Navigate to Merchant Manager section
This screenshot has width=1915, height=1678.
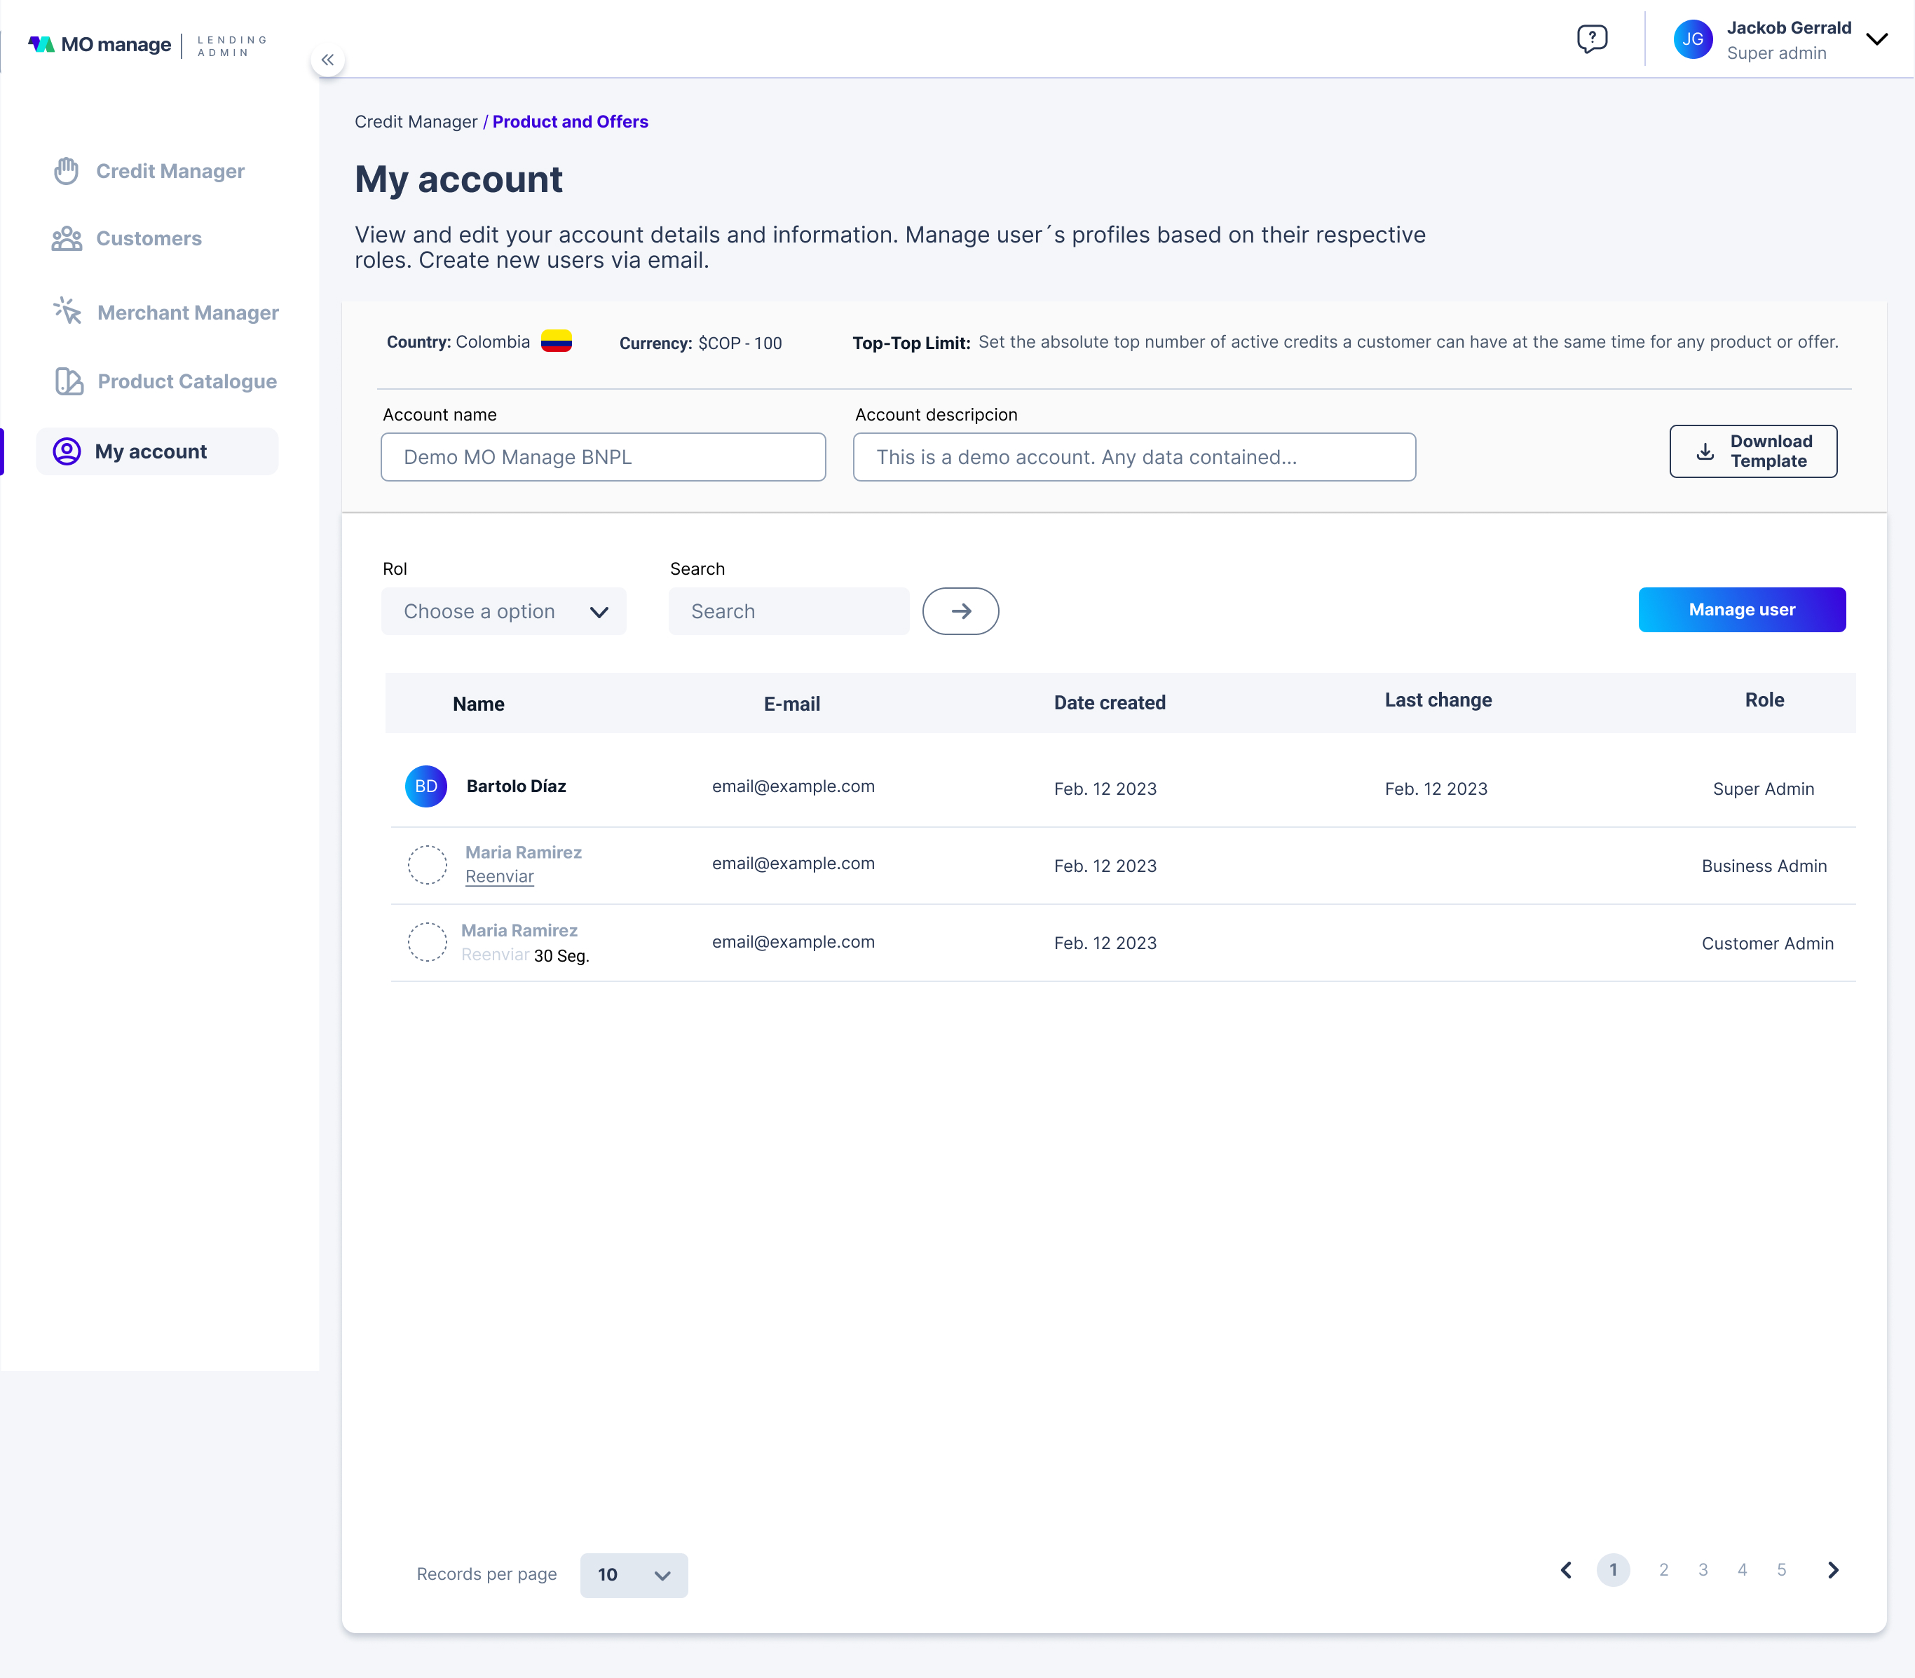187,313
